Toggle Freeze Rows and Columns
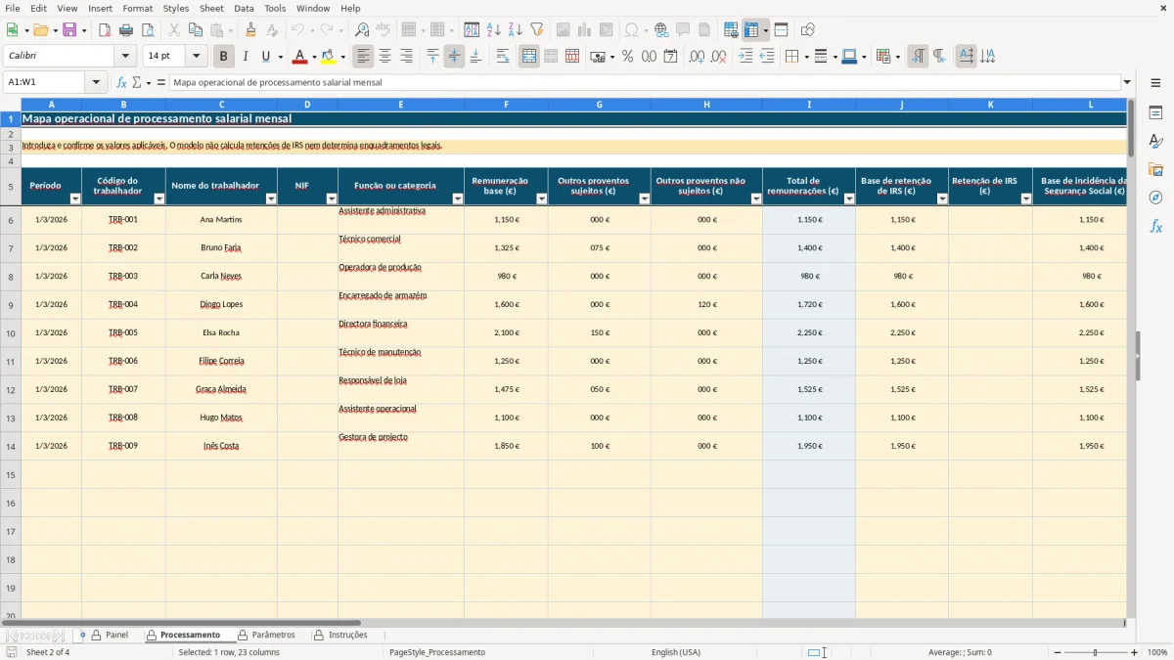This screenshot has width=1174, height=660. click(x=750, y=30)
